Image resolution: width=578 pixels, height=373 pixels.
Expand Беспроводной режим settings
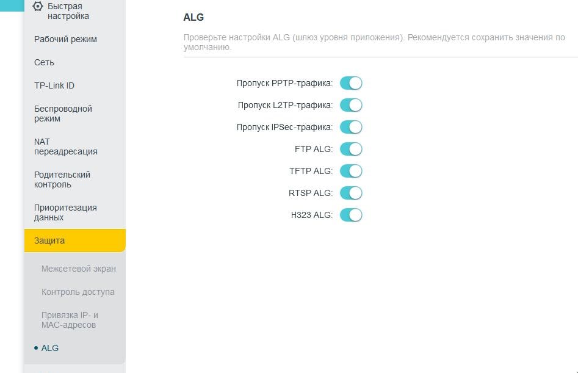coord(63,114)
